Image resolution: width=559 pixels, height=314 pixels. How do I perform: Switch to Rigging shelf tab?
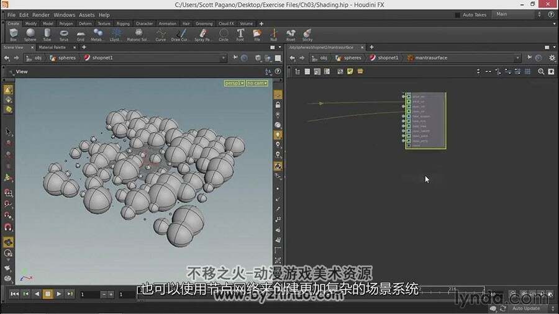click(x=123, y=24)
